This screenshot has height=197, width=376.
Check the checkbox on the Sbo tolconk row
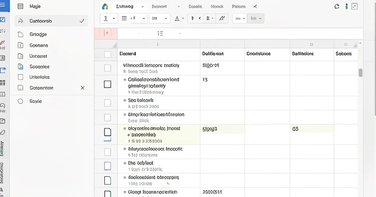[x=107, y=103]
